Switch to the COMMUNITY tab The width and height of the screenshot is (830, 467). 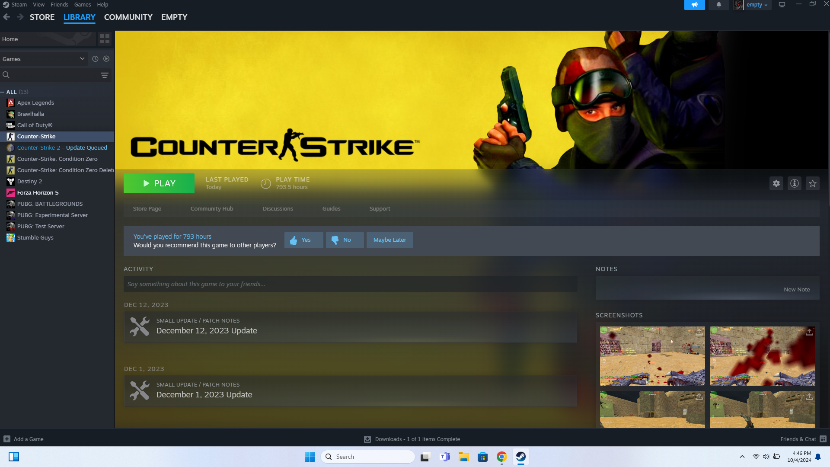click(128, 17)
